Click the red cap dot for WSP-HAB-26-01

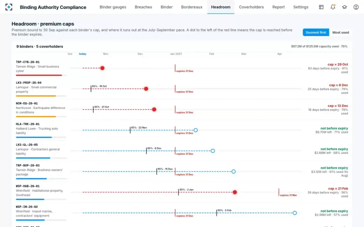[x=235, y=192]
